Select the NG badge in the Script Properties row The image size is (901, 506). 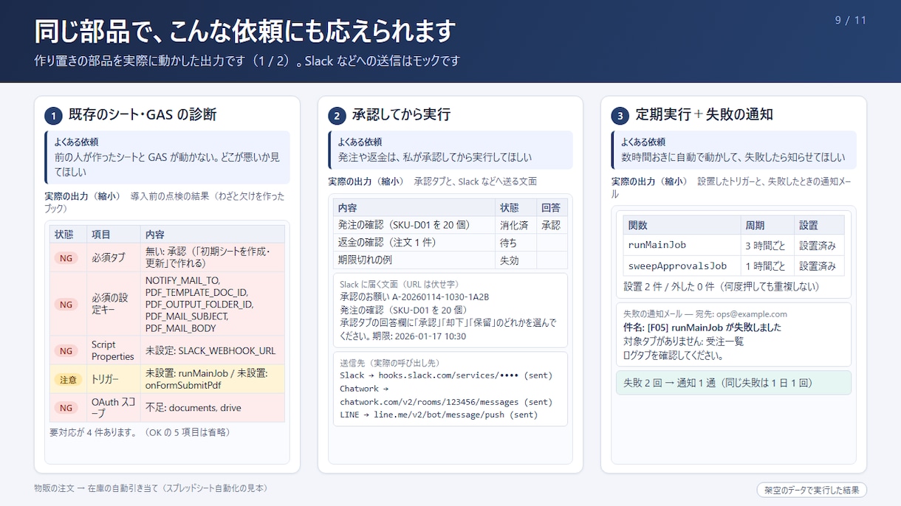pyautogui.click(x=66, y=351)
